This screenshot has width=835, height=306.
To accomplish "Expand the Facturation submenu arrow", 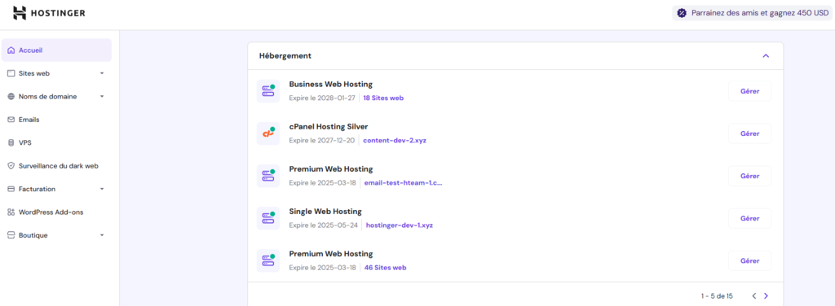I will 102,189.
